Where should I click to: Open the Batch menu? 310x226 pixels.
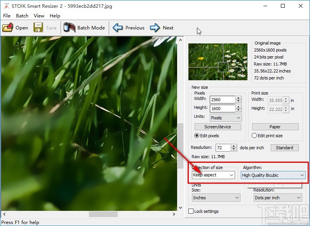[22, 16]
